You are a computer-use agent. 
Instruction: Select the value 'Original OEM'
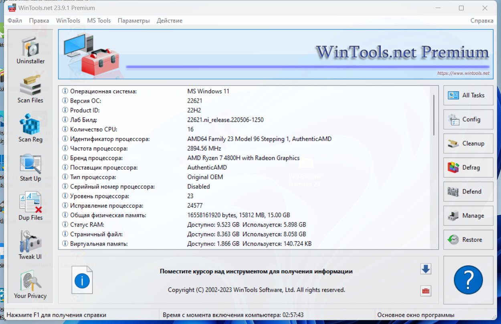(x=205, y=177)
